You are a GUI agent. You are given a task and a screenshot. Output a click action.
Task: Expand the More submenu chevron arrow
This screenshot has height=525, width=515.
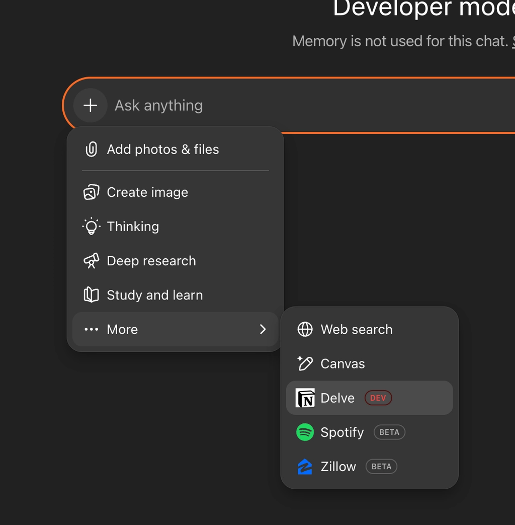click(x=263, y=329)
